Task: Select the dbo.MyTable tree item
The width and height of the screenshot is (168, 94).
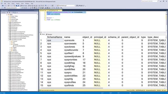Action: tap(14, 29)
